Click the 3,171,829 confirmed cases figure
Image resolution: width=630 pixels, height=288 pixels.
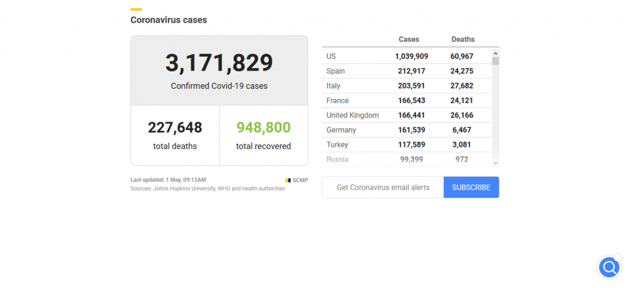[219, 63]
